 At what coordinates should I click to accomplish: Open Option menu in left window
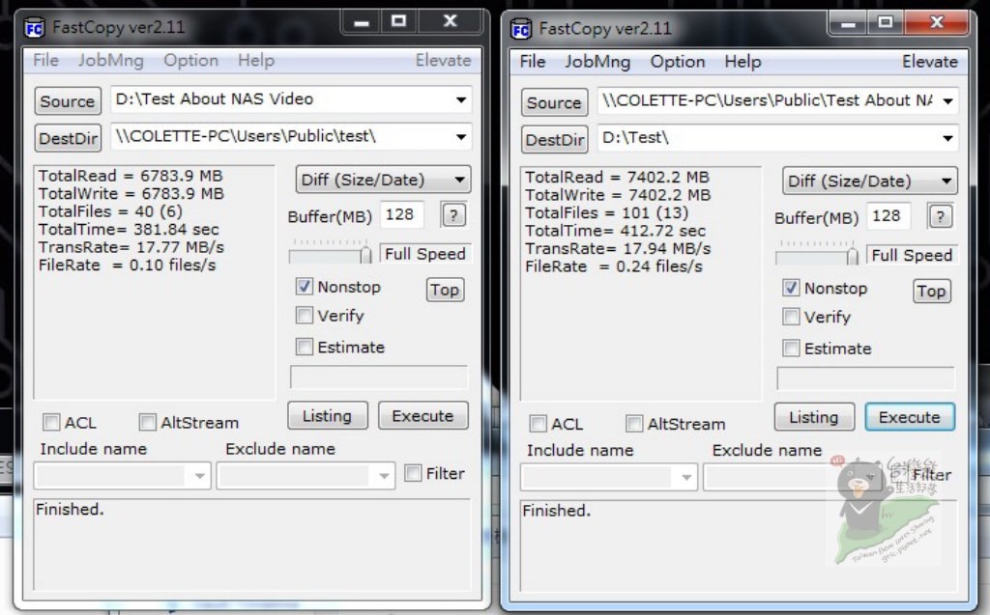pyautogui.click(x=191, y=60)
